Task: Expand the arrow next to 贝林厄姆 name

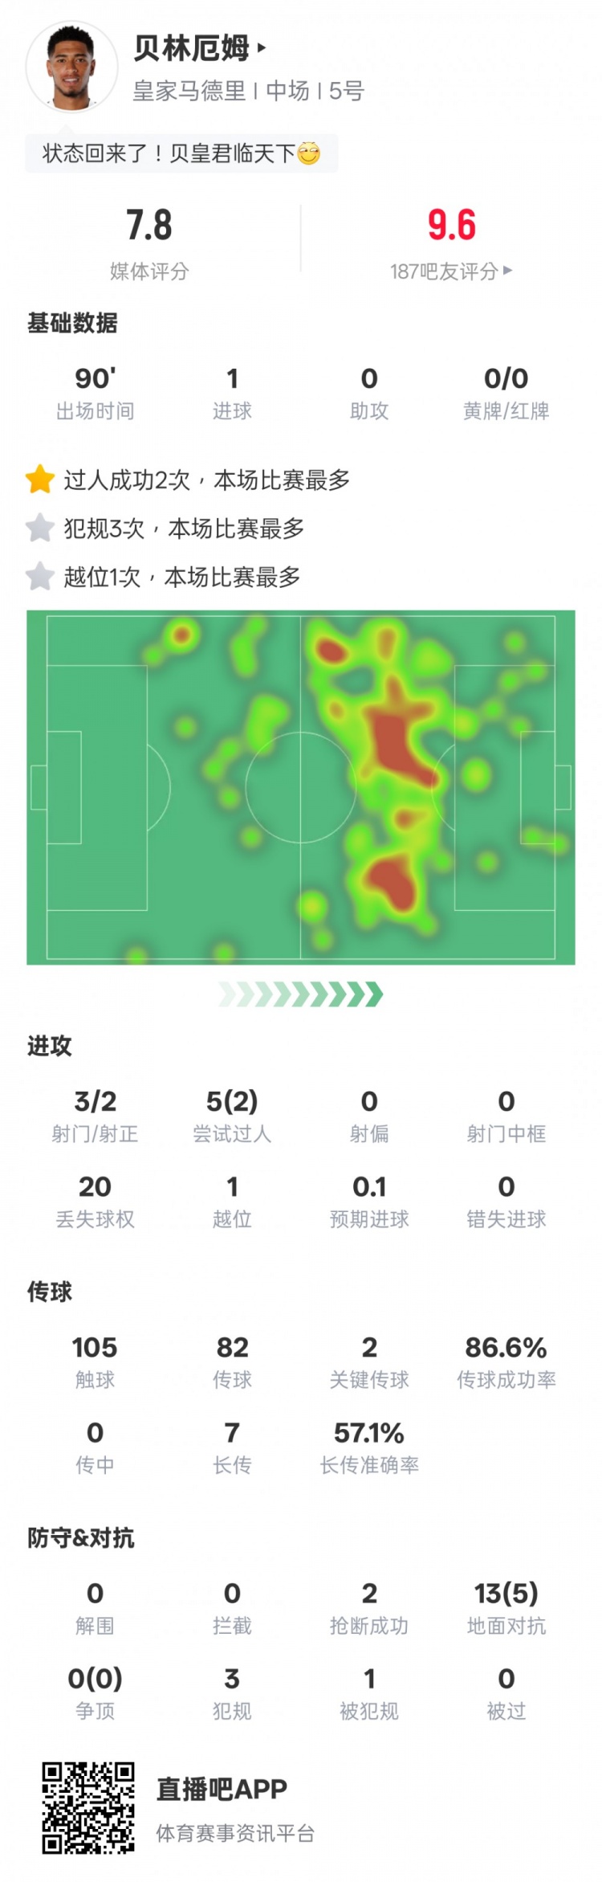Action: point(262,48)
